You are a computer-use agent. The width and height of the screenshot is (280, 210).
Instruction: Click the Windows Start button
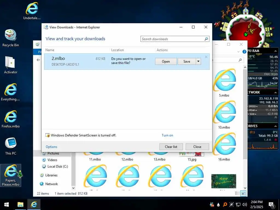coord(7,205)
